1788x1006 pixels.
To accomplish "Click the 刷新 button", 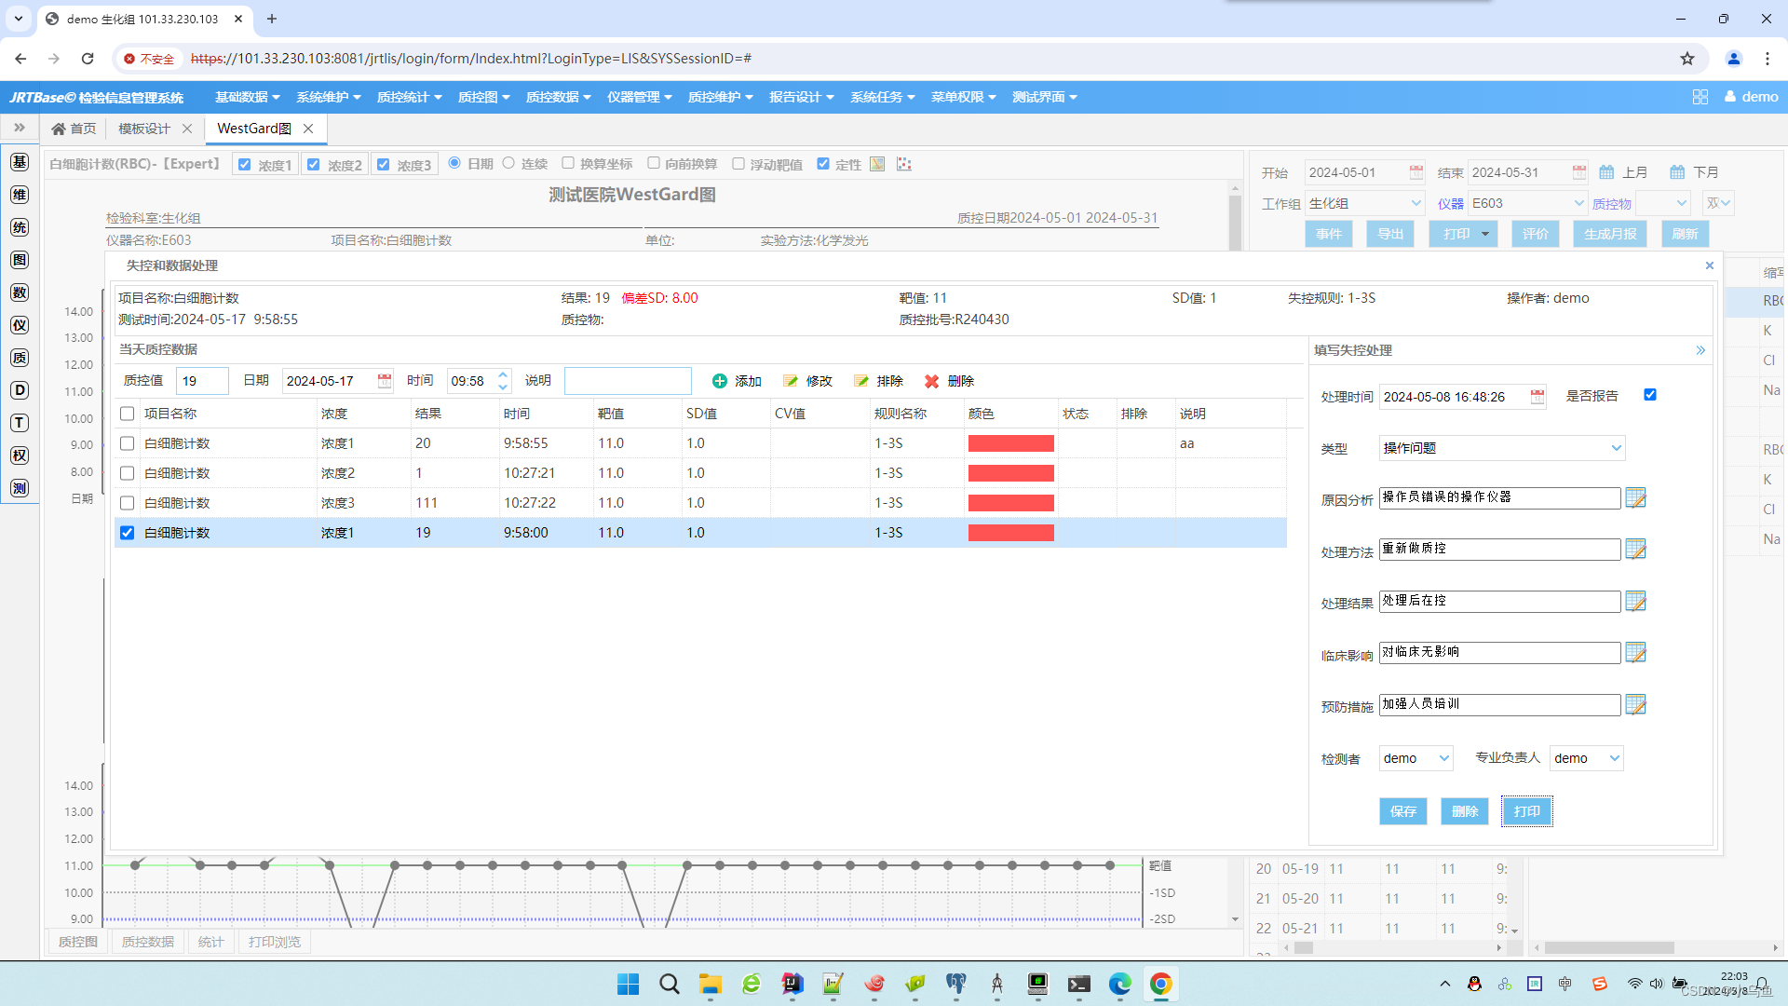I will [x=1685, y=234].
